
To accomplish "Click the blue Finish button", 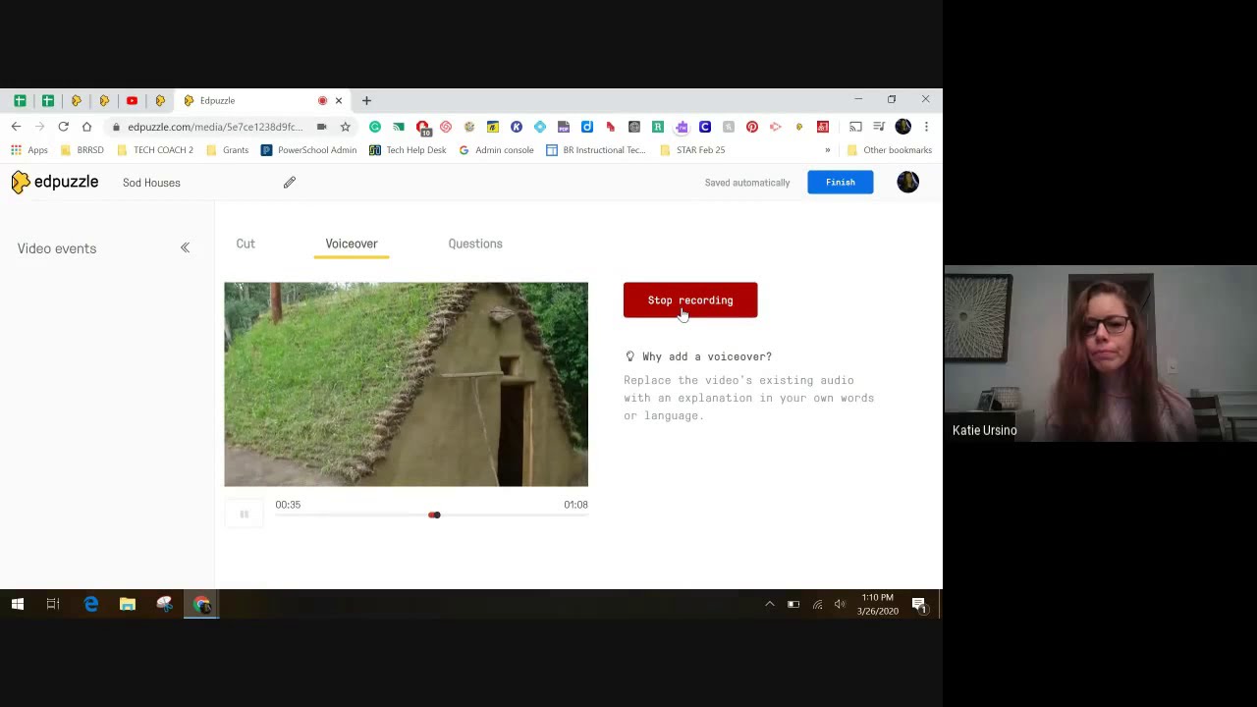I will coord(841,182).
